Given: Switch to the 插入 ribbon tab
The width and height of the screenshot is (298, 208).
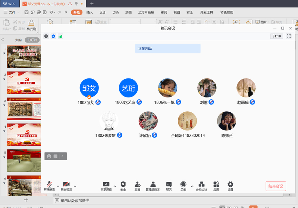Looking at the screenshot, I should [x=90, y=12].
